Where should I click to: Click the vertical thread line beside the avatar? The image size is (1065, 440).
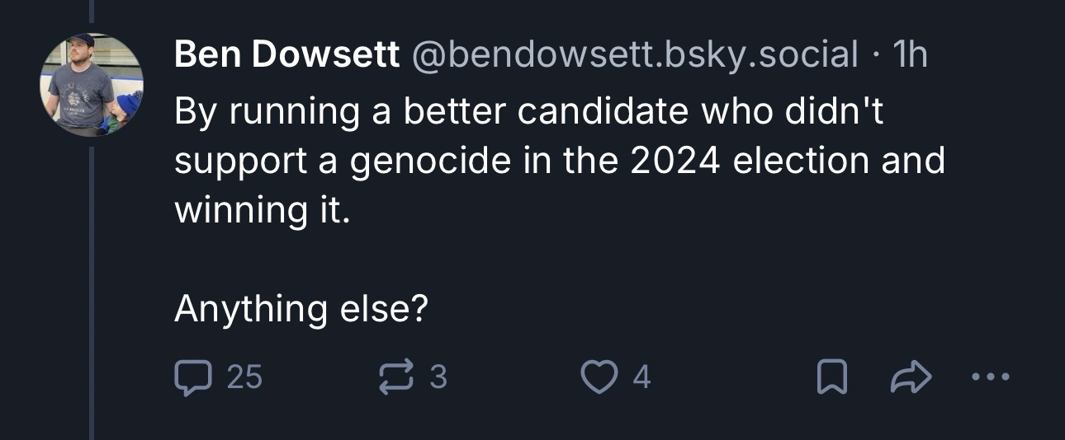point(92,288)
